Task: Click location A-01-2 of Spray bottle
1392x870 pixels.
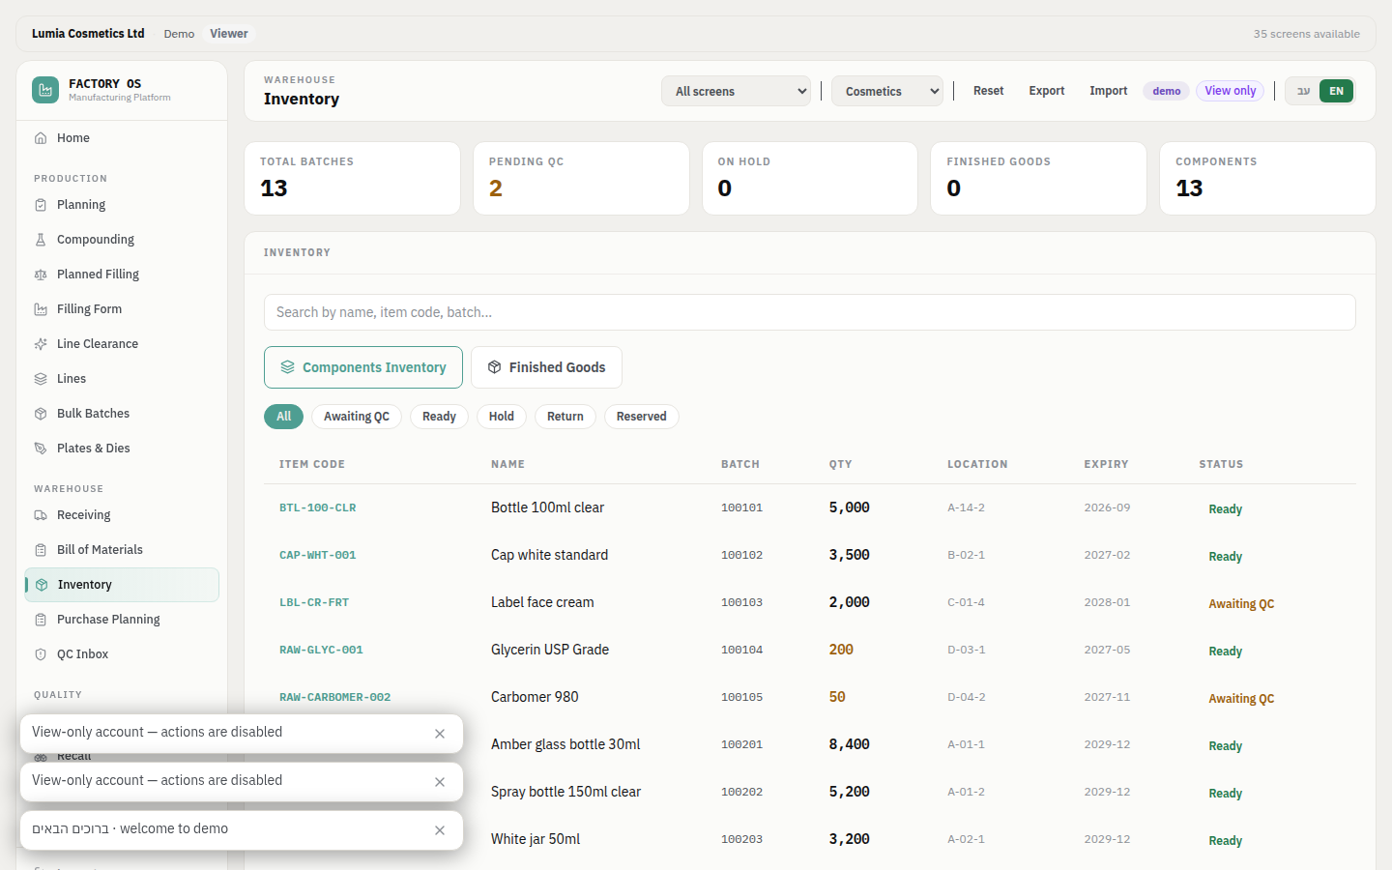Action: (x=966, y=792)
